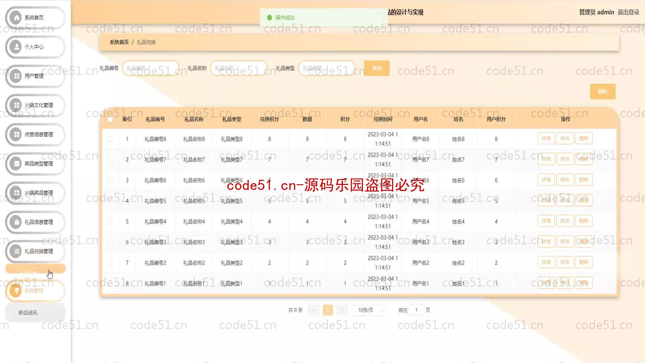Click the grid icon for 点赞信息管理
This screenshot has height=363, width=645.
pos(16,134)
